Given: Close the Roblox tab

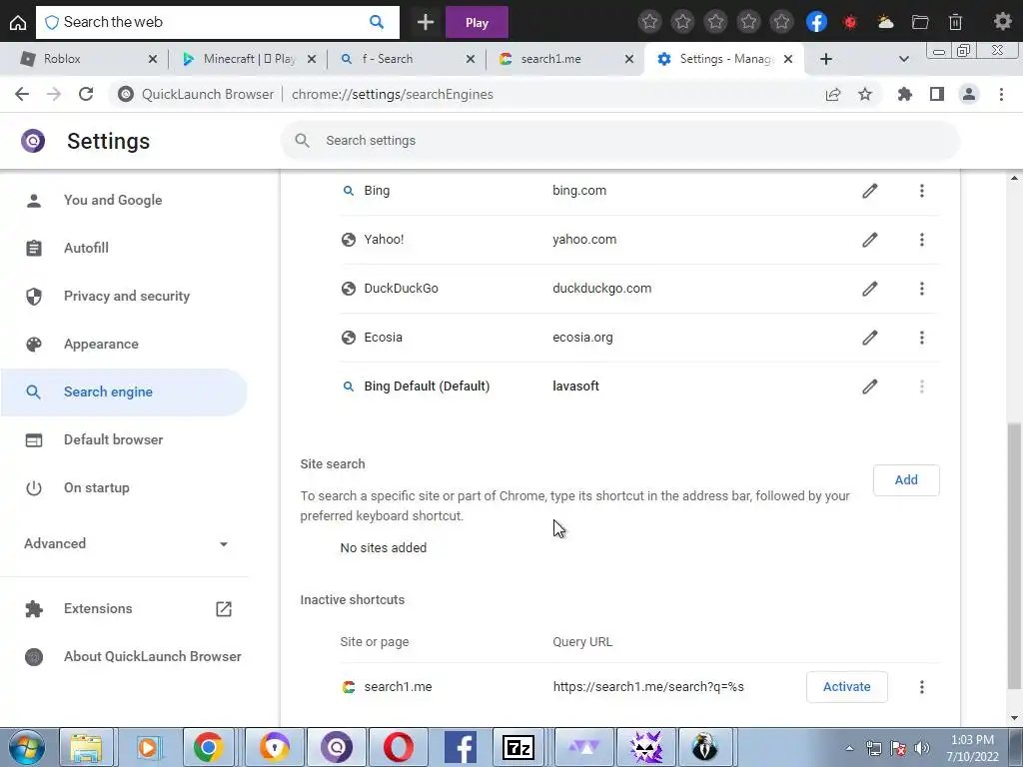Looking at the screenshot, I should pyautogui.click(x=153, y=59).
